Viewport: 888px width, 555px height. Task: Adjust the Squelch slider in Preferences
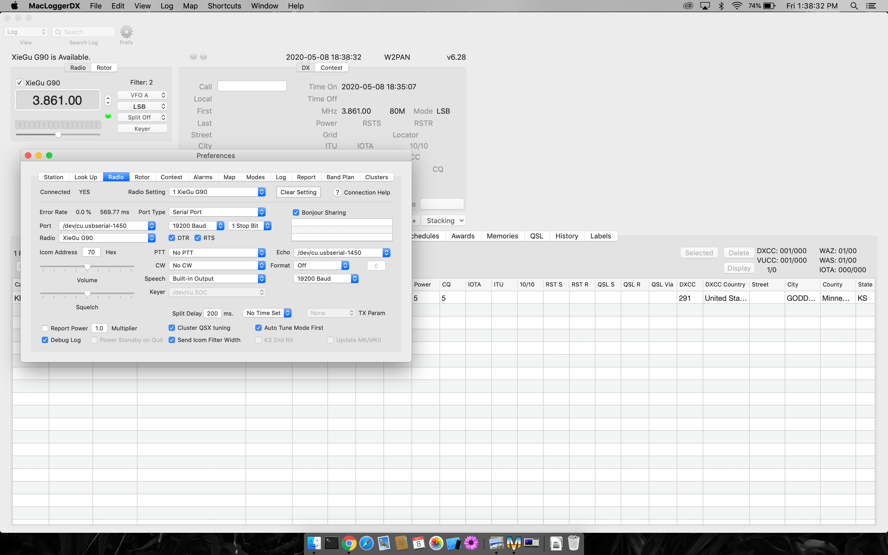87,294
